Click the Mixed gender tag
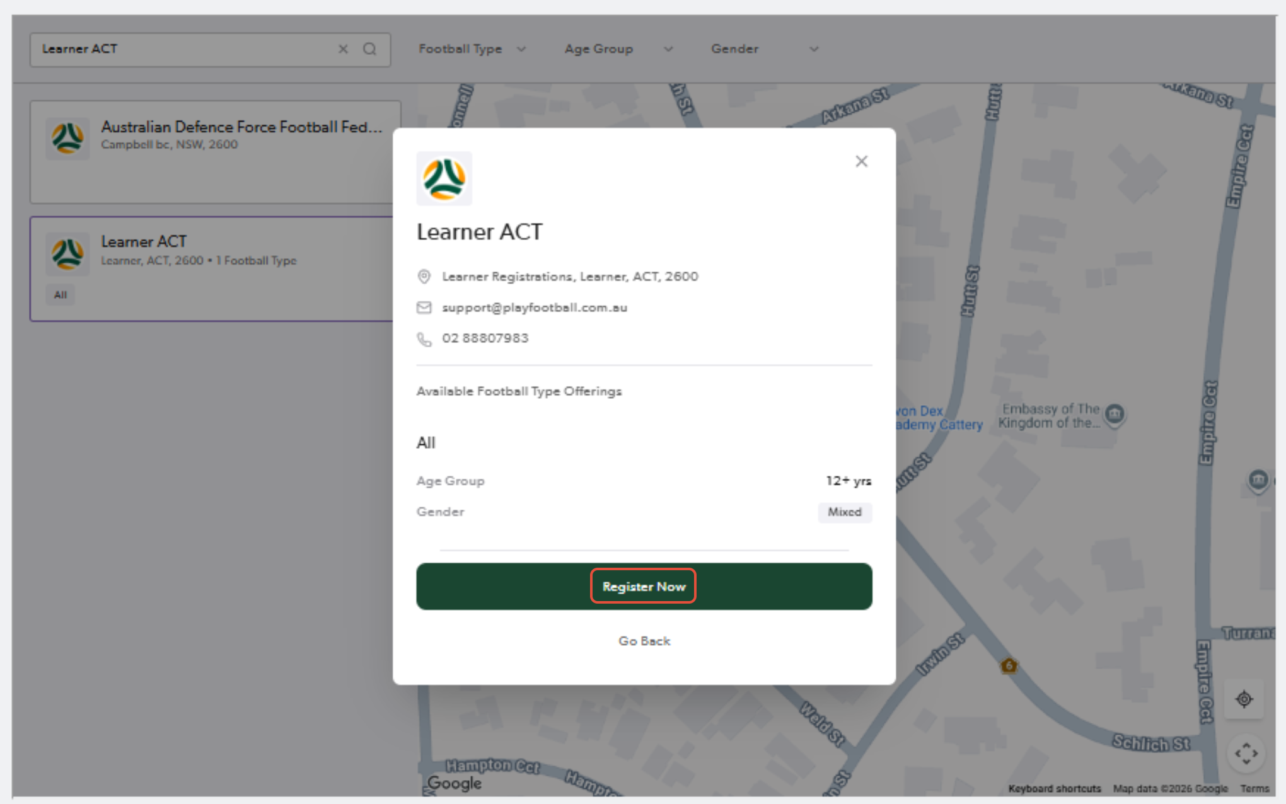 (x=845, y=512)
